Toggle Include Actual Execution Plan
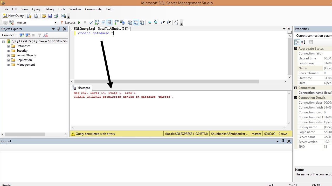332x186 pixels. click(116, 22)
